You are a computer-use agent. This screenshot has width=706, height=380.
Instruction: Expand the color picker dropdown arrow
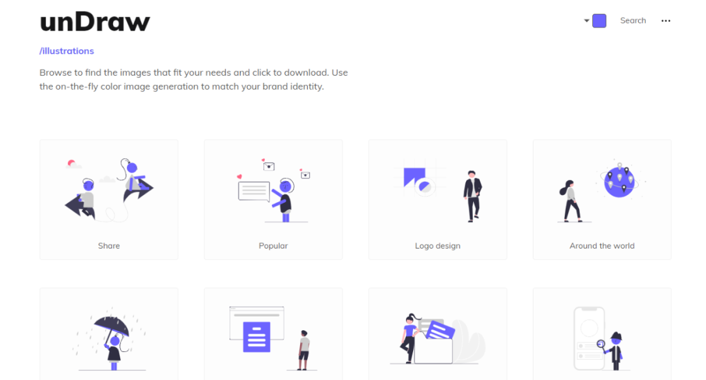tap(586, 21)
